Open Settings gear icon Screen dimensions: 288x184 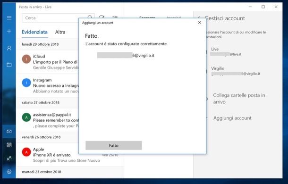pos(9,172)
